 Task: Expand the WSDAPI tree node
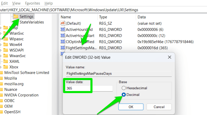tap(1, 50)
